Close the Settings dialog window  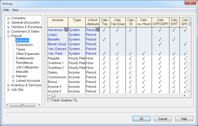tap(190, 3)
